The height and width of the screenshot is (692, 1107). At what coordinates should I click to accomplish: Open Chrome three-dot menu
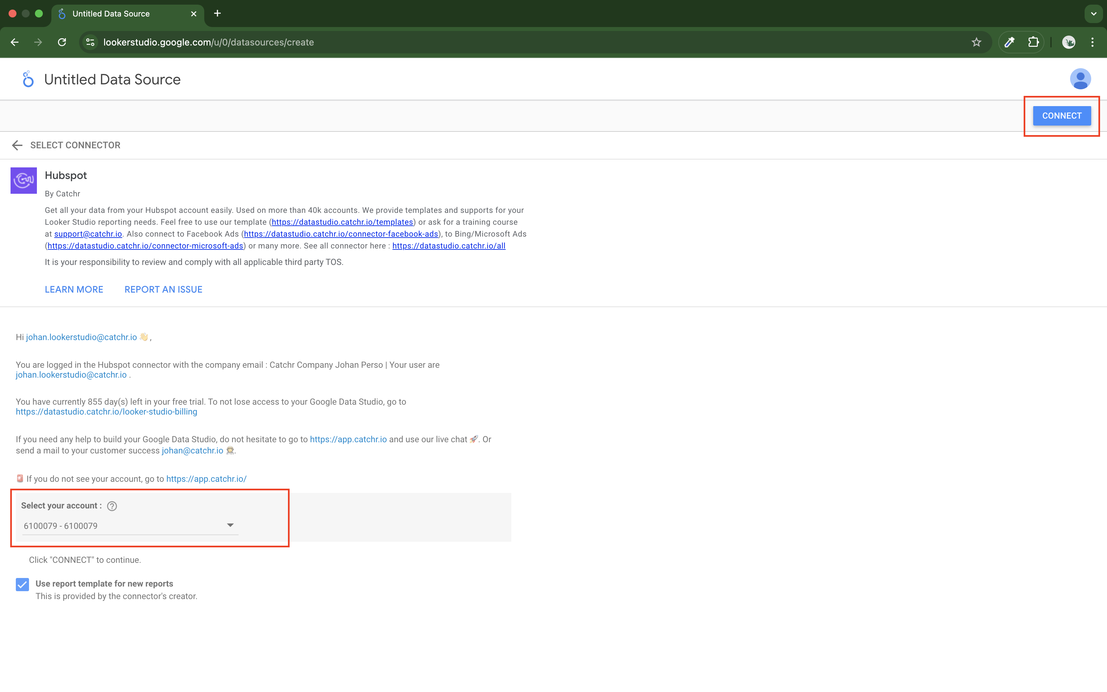tap(1093, 42)
